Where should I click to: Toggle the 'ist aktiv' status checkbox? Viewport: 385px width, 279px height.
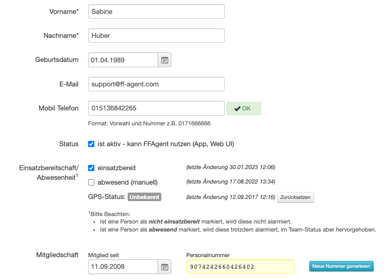(x=91, y=144)
